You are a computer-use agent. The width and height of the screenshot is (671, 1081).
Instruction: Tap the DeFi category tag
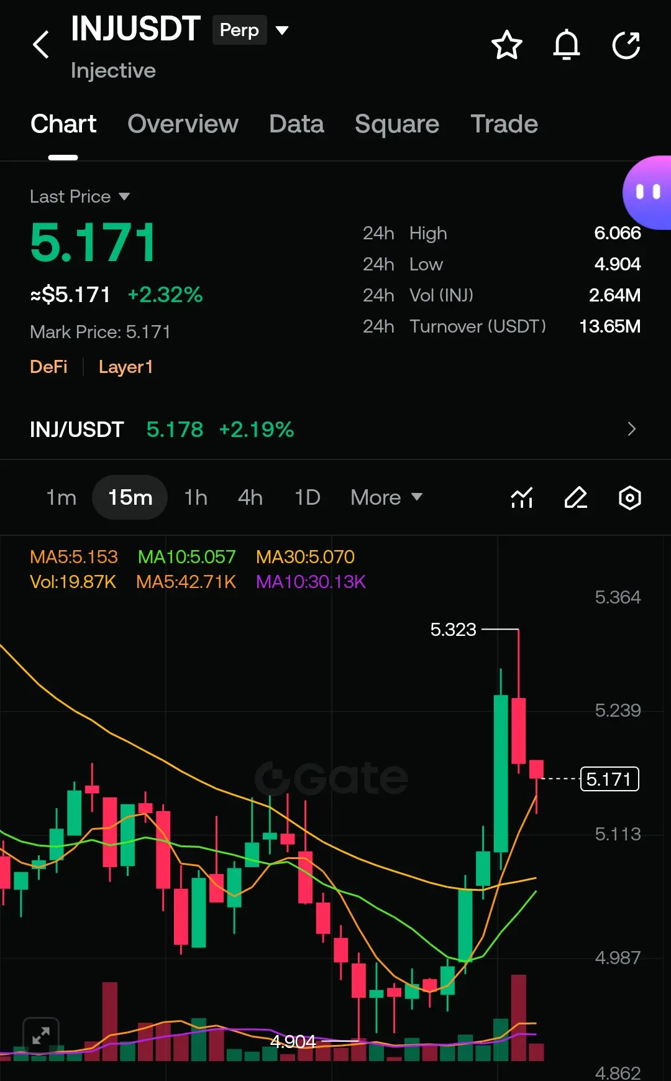pos(48,367)
